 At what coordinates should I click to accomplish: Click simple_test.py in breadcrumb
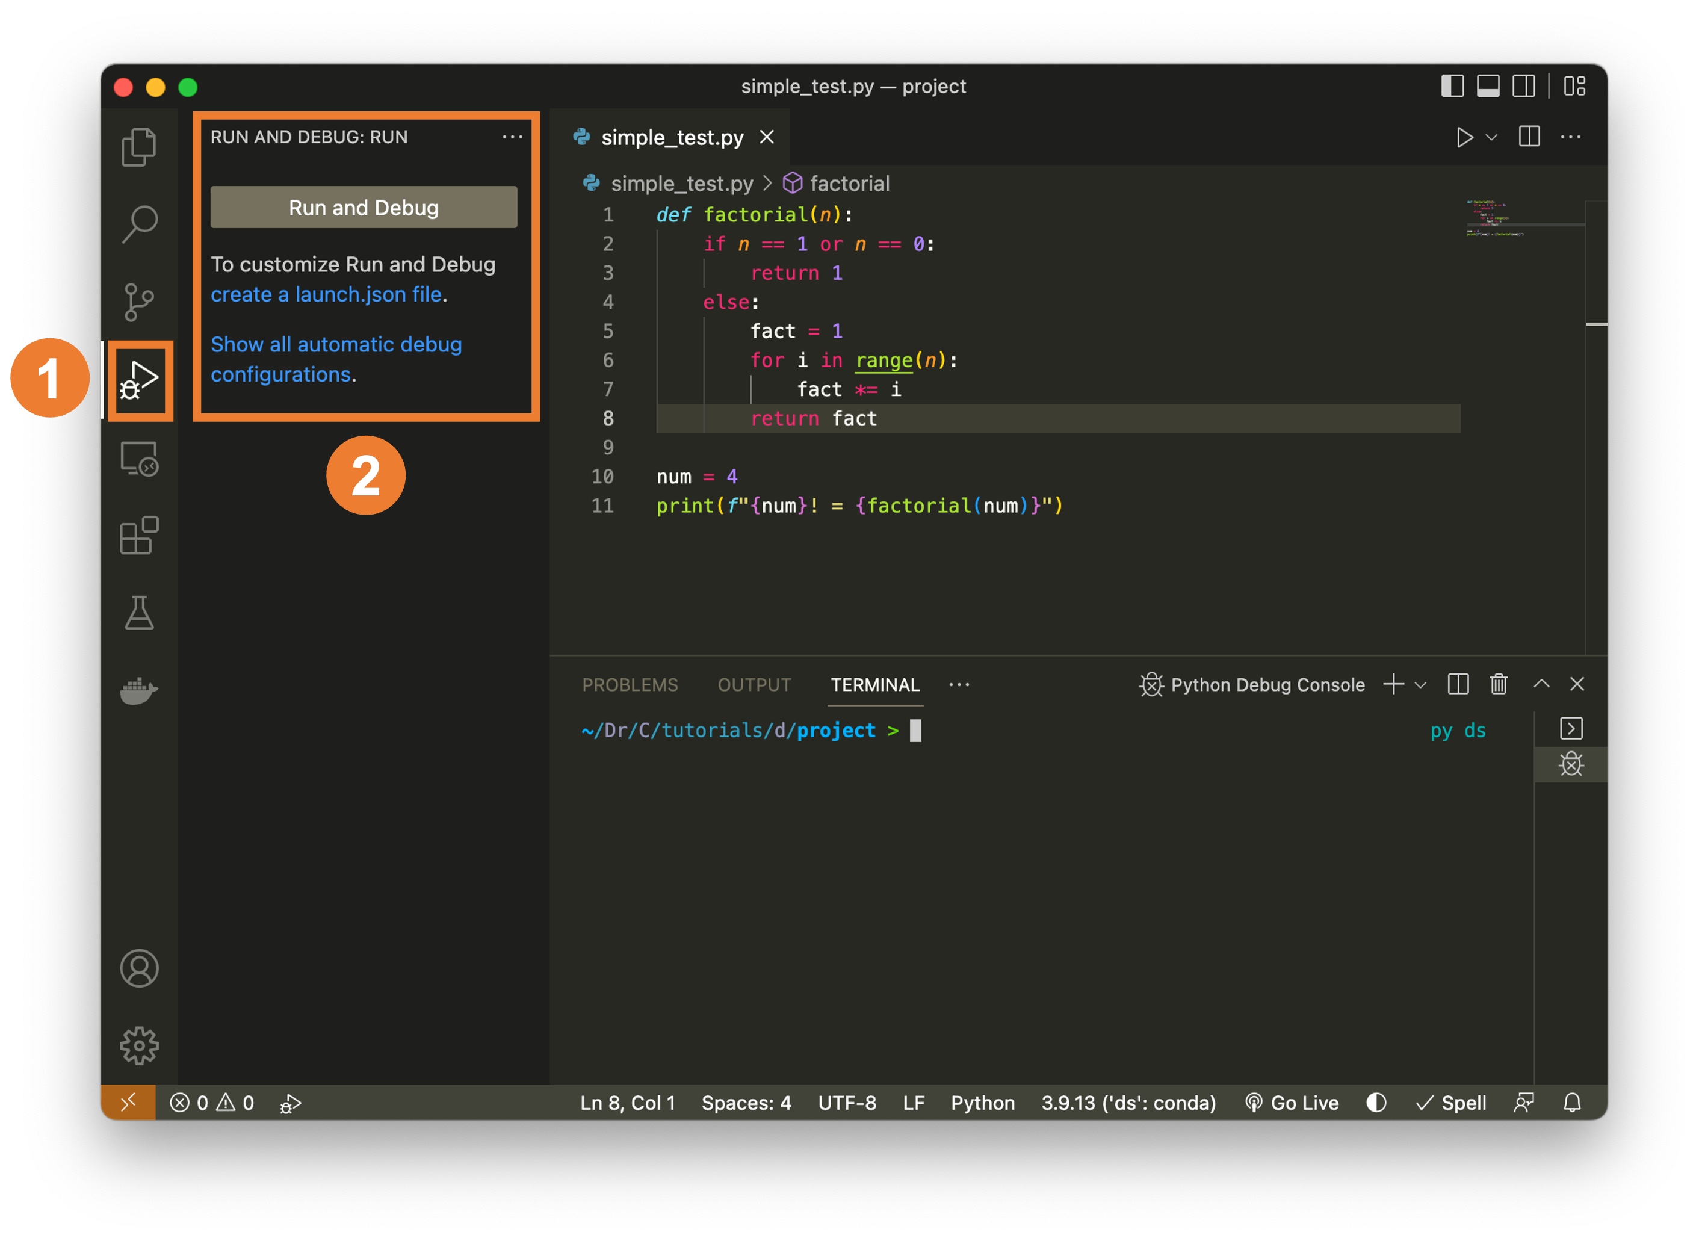(x=681, y=184)
